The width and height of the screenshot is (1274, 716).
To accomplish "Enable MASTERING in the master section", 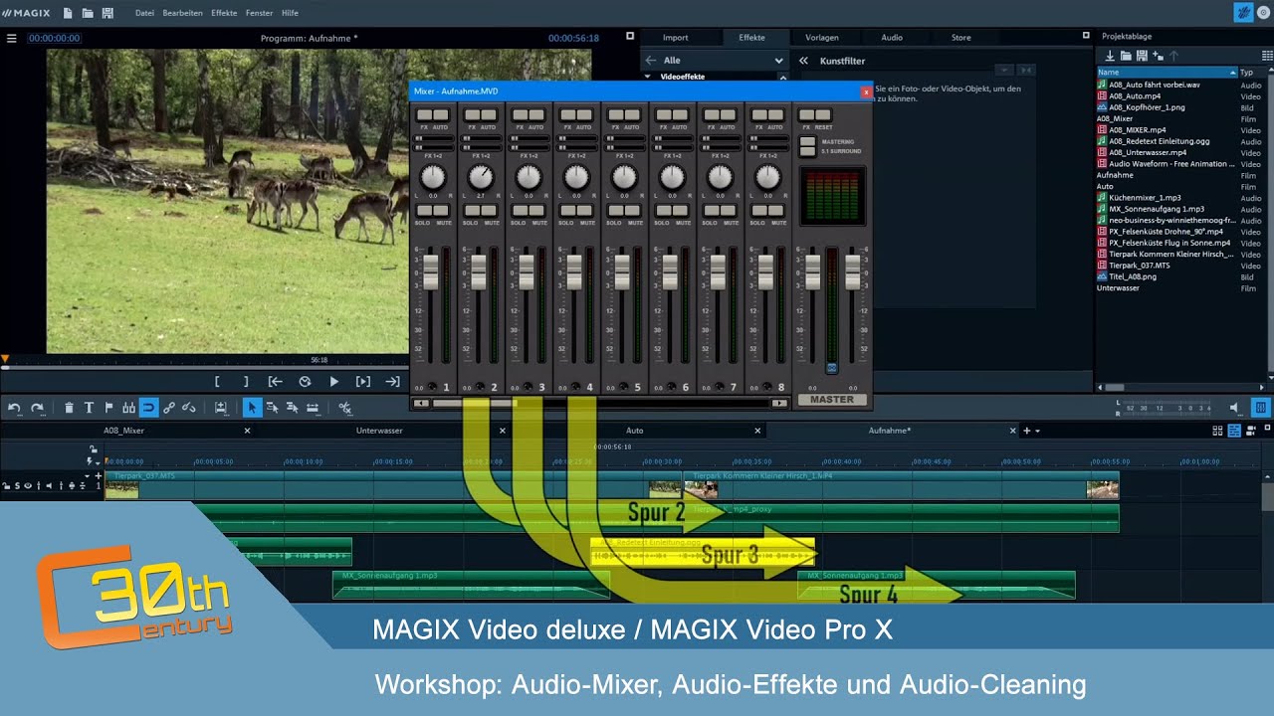I will [x=807, y=142].
